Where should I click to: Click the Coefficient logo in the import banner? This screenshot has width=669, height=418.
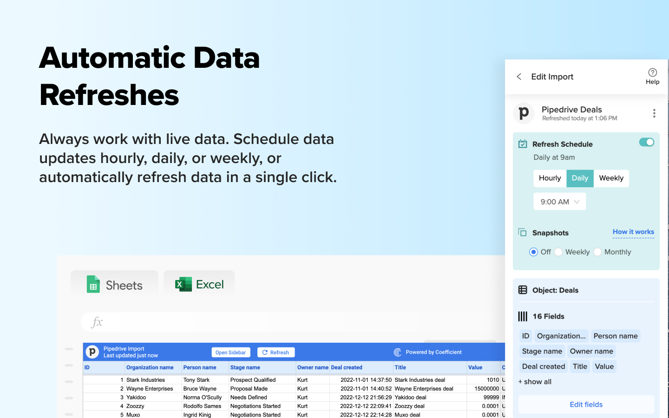click(x=398, y=352)
